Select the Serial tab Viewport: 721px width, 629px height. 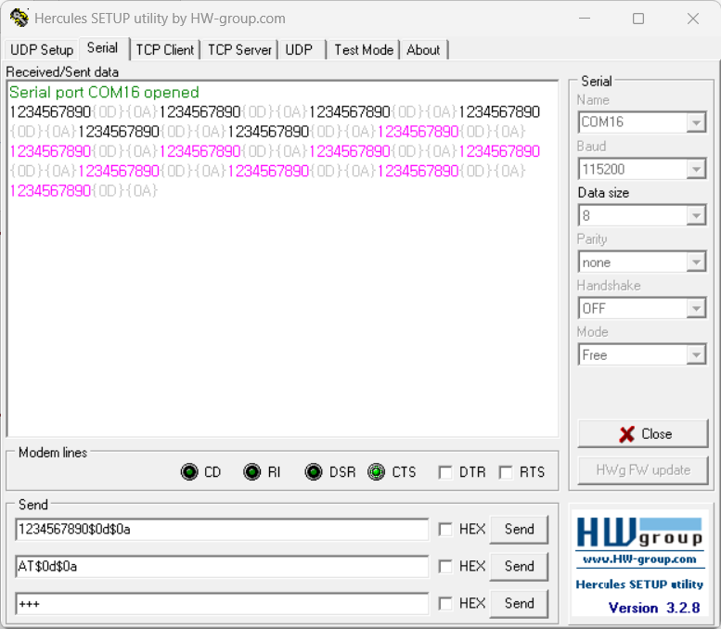click(103, 48)
